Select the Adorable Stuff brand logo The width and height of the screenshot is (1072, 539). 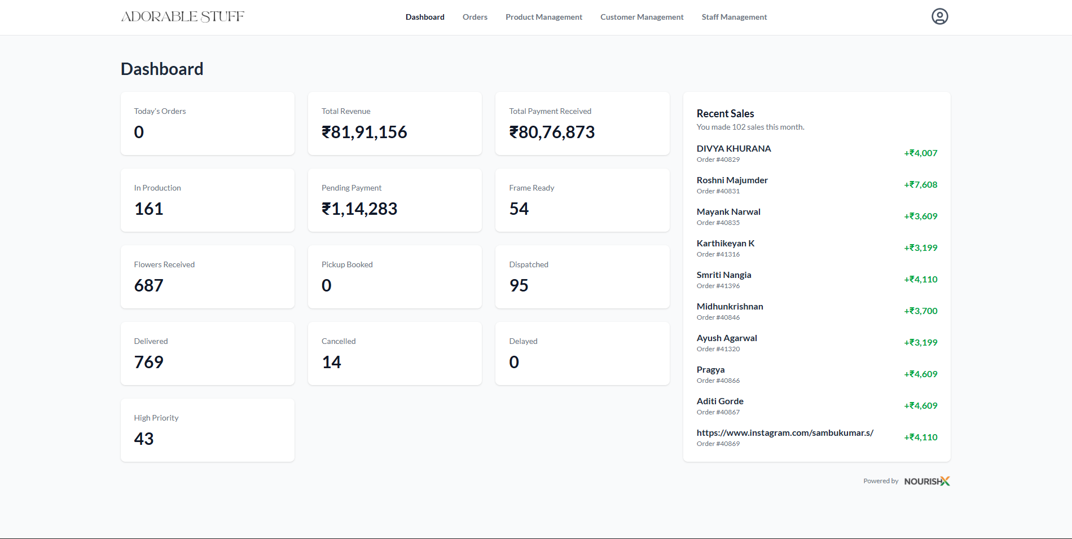pos(182,16)
